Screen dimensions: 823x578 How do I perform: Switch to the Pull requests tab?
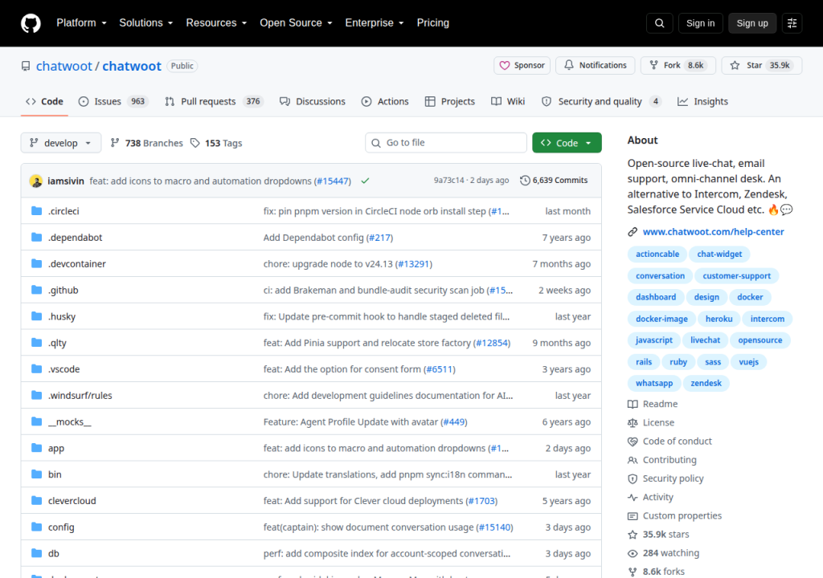tap(214, 102)
